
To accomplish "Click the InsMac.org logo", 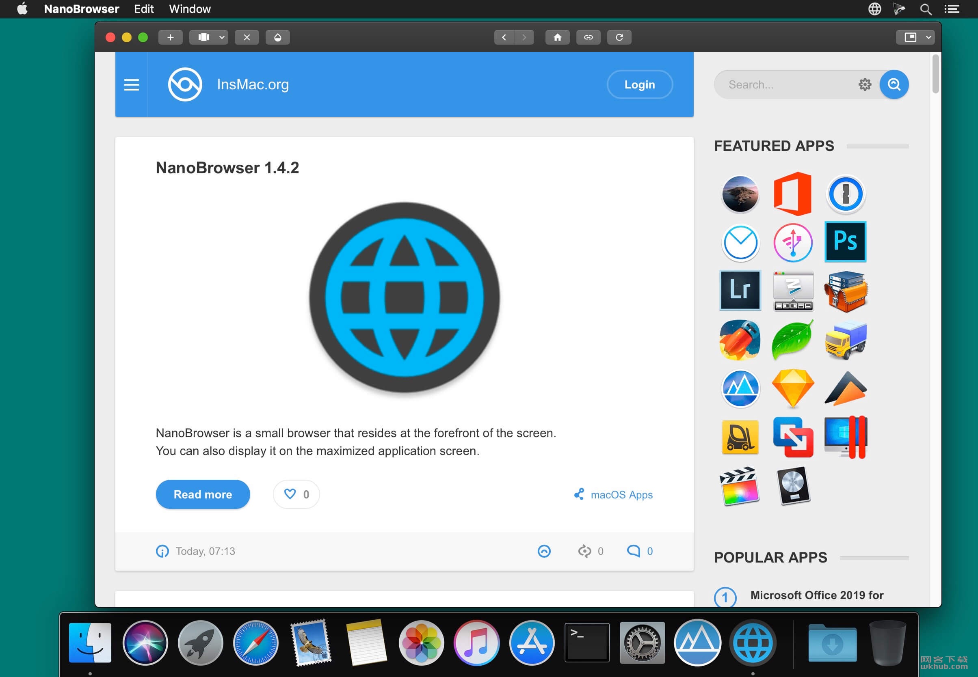I will (185, 84).
